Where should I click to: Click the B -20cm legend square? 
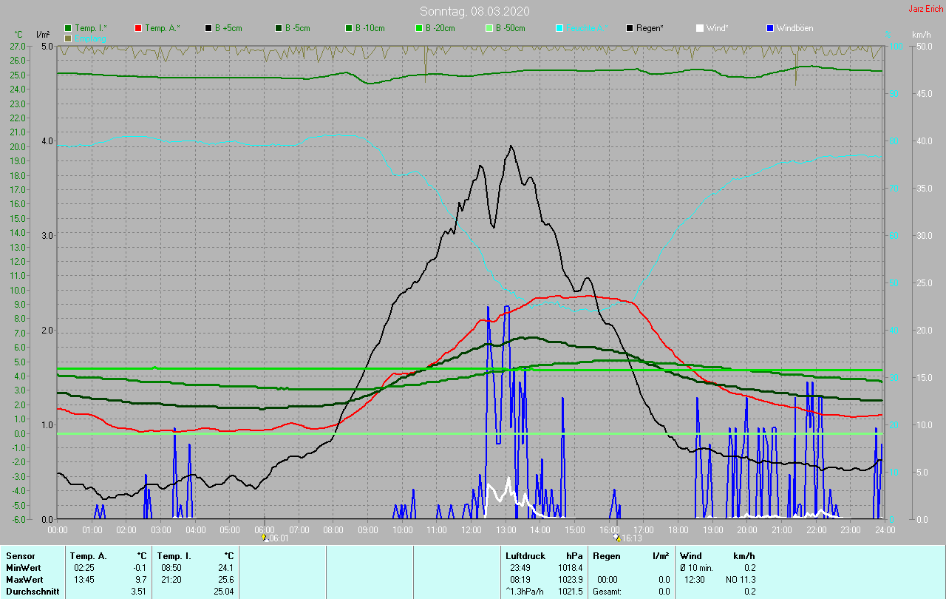419,28
